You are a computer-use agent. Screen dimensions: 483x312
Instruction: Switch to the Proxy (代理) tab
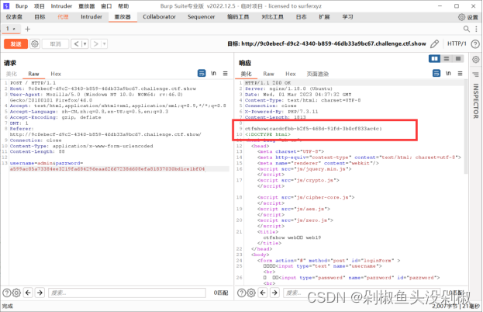click(x=63, y=17)
